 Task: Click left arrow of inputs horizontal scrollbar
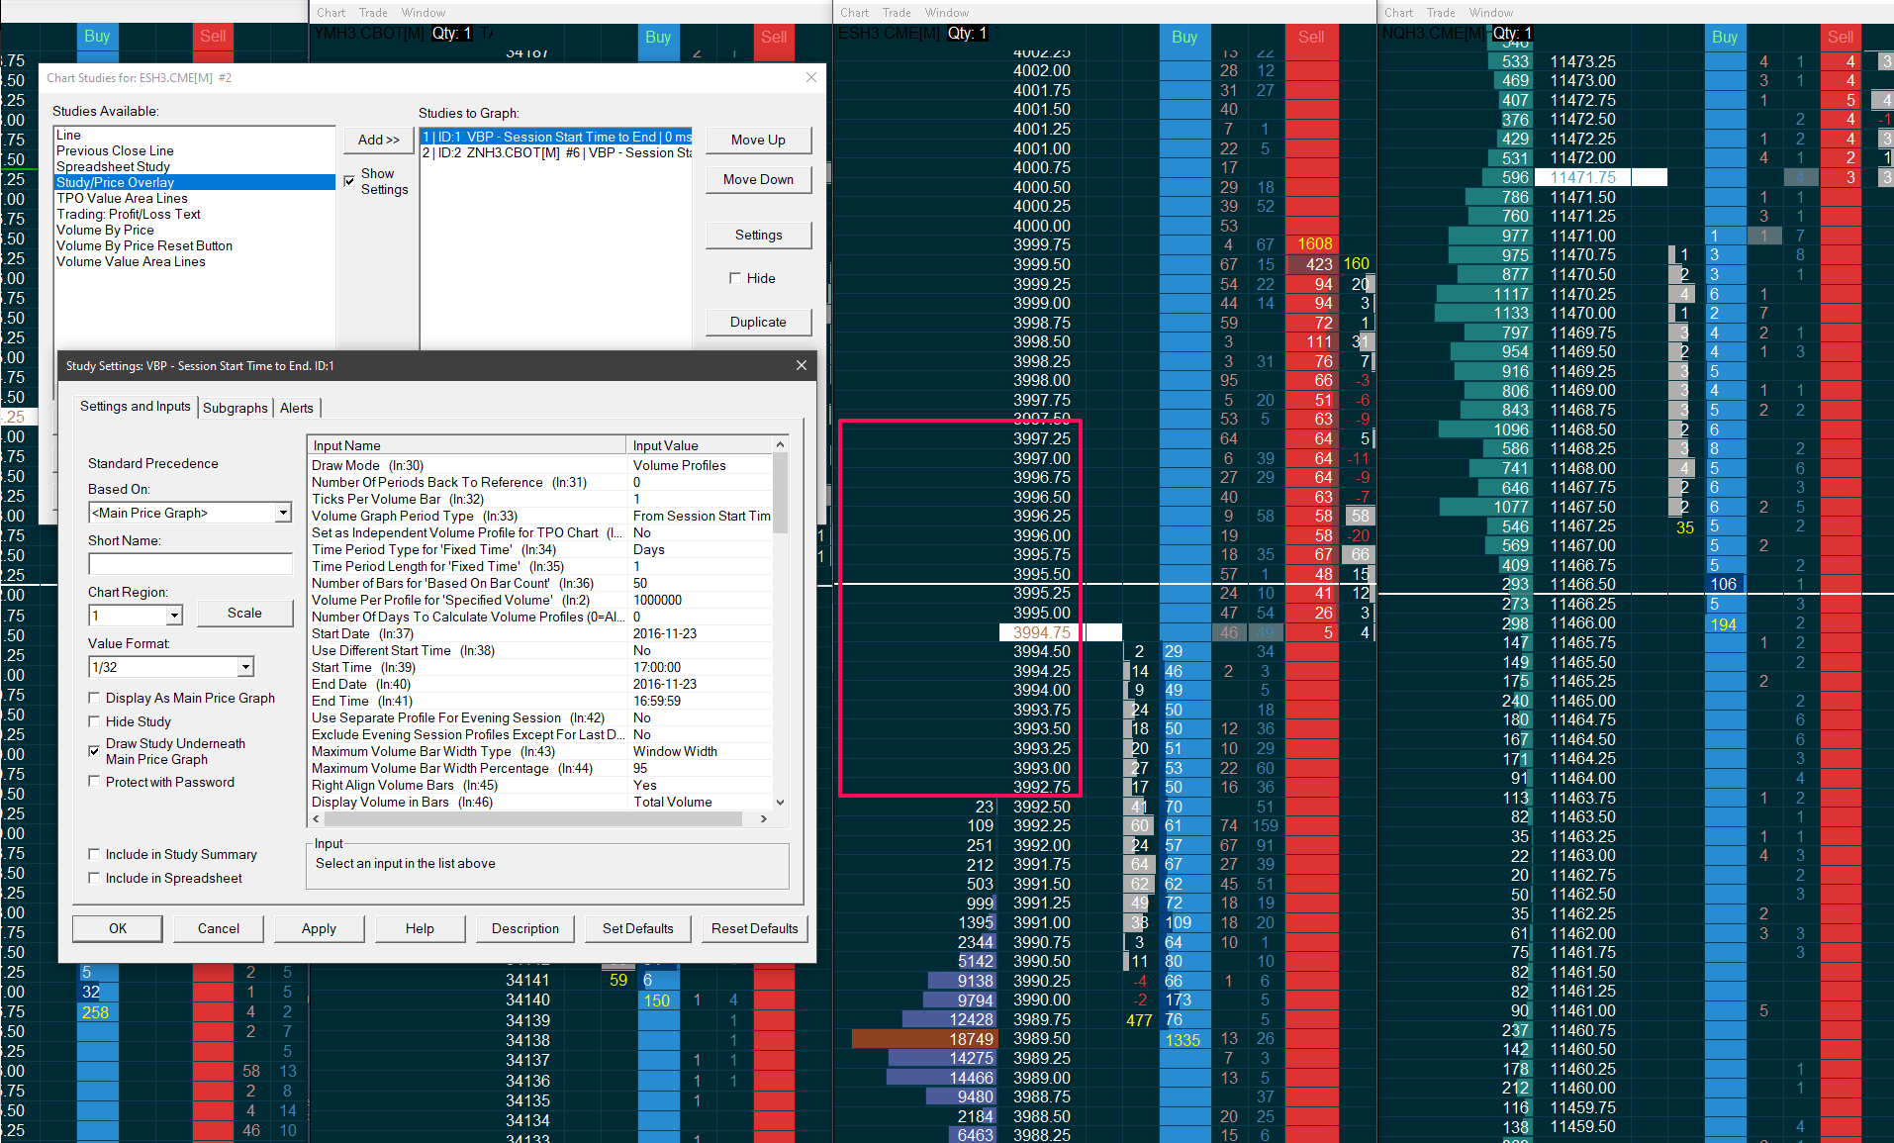pyautogui.click(x=317, y=819)
